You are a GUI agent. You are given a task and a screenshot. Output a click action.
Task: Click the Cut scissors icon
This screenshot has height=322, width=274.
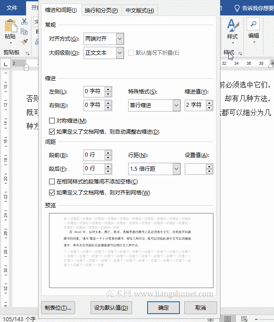click(x=24, y=22)
